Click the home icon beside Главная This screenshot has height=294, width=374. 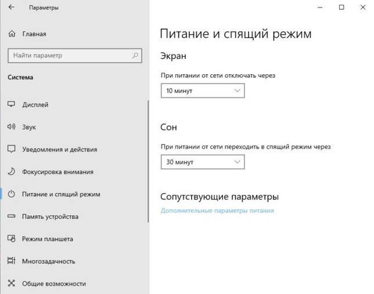(x=12, y=34)
